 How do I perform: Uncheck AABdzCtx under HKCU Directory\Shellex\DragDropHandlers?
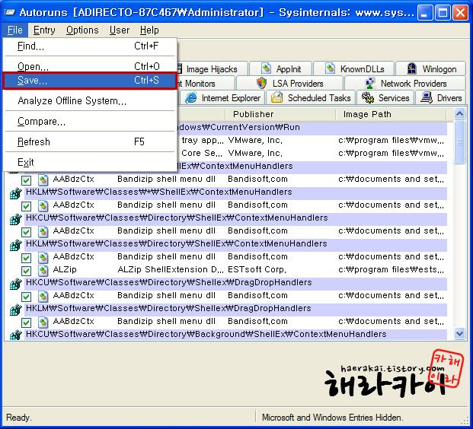click(26, 297)
